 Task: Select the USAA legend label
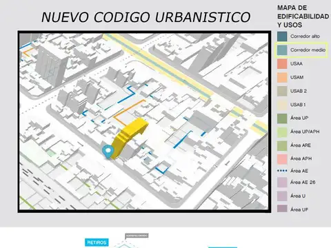[297, 63]
